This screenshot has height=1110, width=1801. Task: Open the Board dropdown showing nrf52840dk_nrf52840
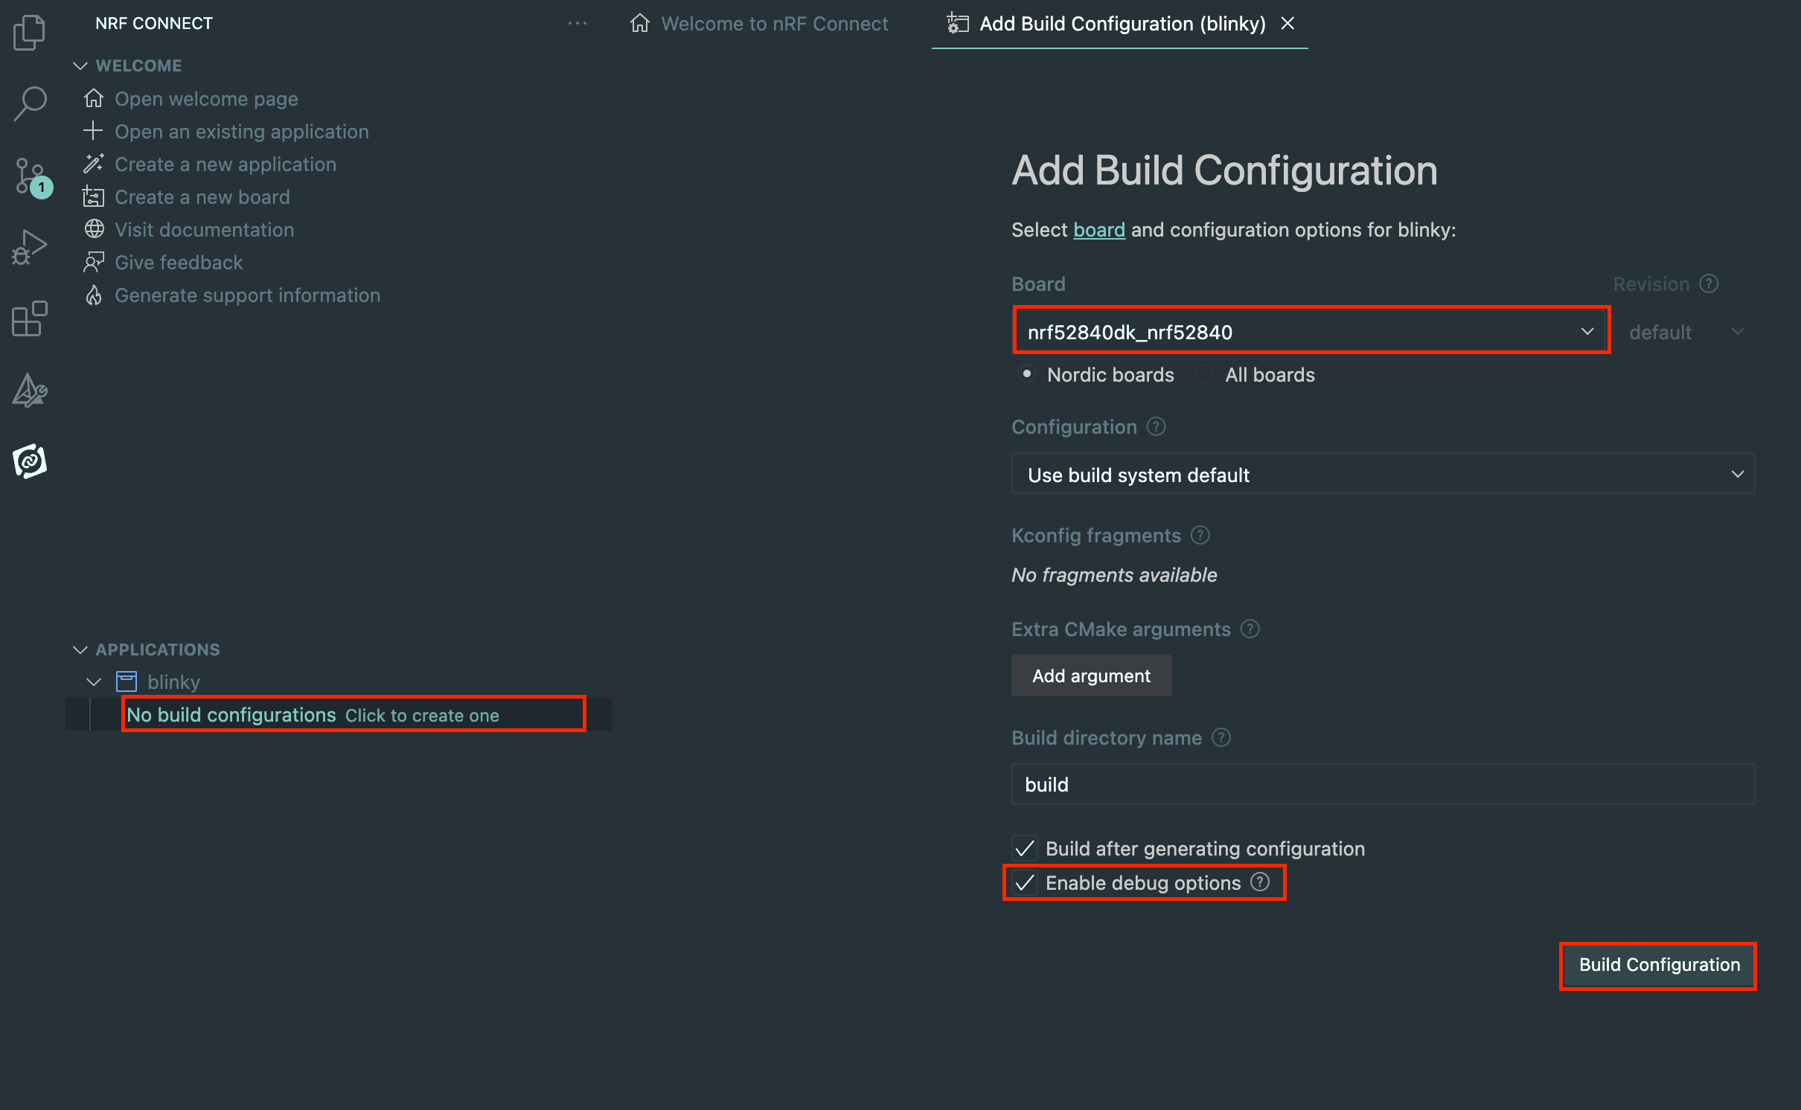[x=1310, y=332]
